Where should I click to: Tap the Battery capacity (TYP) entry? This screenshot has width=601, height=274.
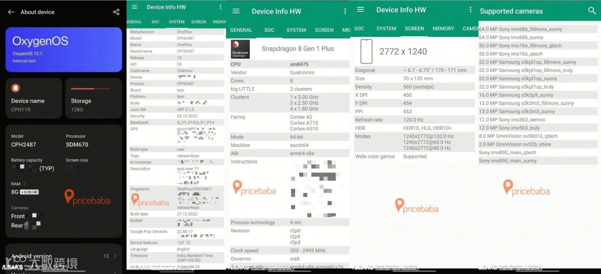33,164
